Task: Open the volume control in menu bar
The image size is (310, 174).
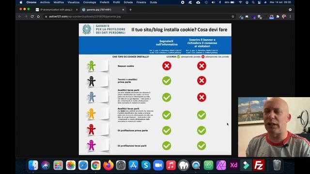Action: click(x=213, y=2)
